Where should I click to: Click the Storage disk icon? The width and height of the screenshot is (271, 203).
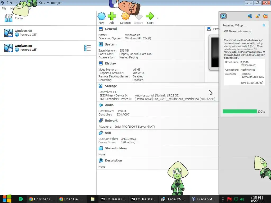101,86
